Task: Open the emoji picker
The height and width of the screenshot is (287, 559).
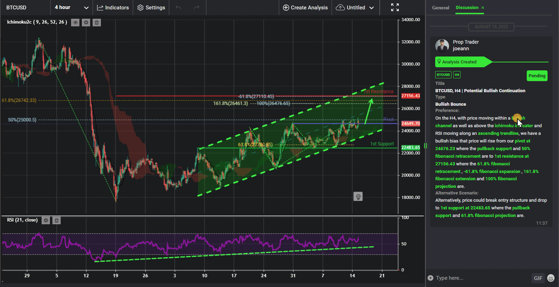Action: 551,278
